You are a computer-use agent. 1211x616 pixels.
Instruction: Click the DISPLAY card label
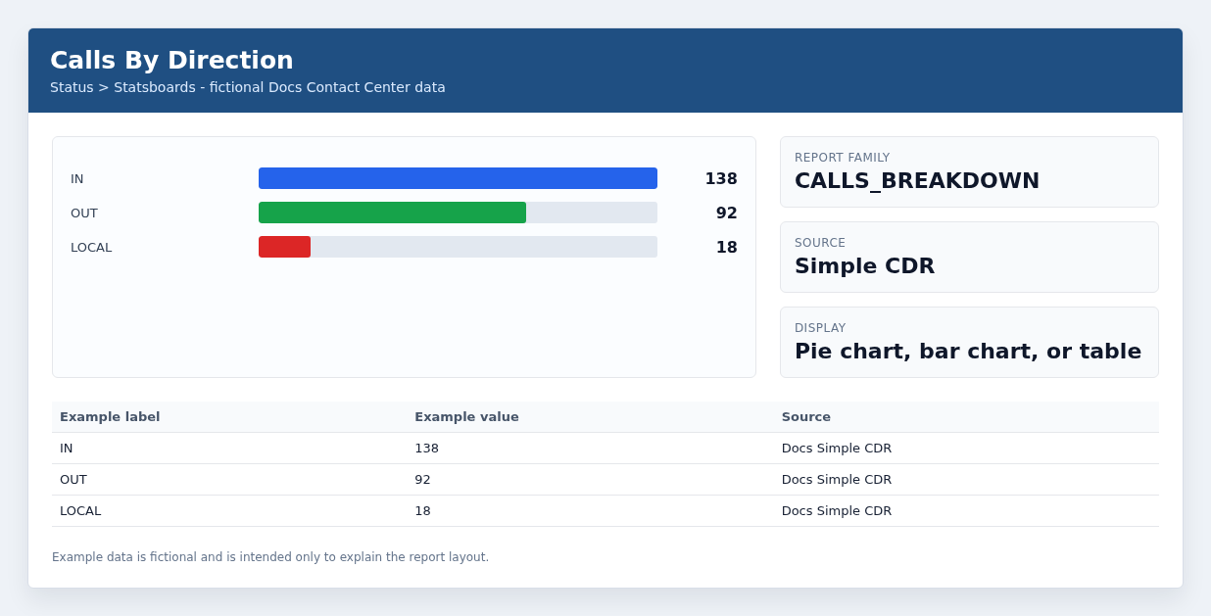tap(820, 328)
